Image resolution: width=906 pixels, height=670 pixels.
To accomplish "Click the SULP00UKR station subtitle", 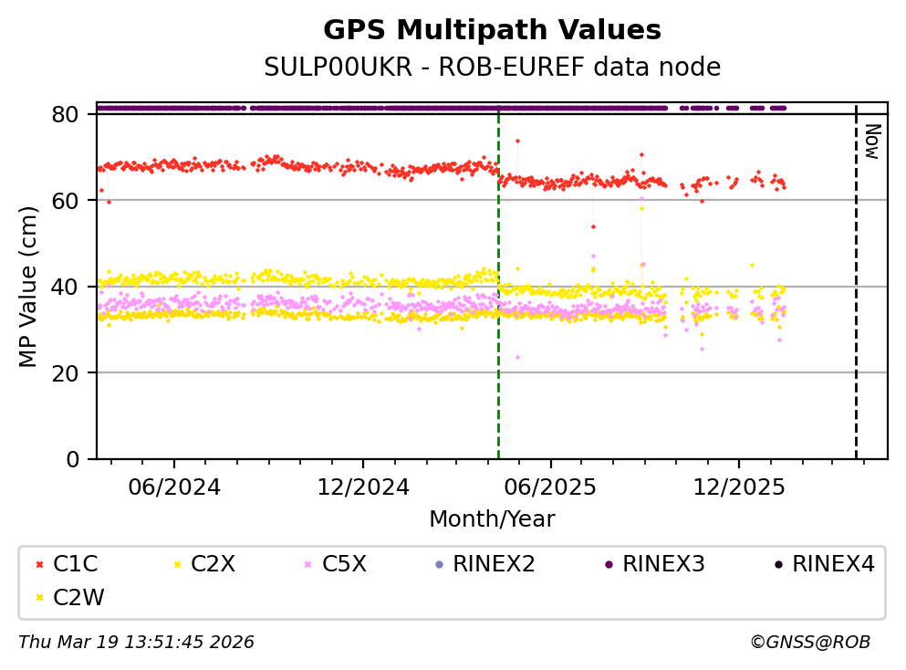I will (x=492, y=68).
